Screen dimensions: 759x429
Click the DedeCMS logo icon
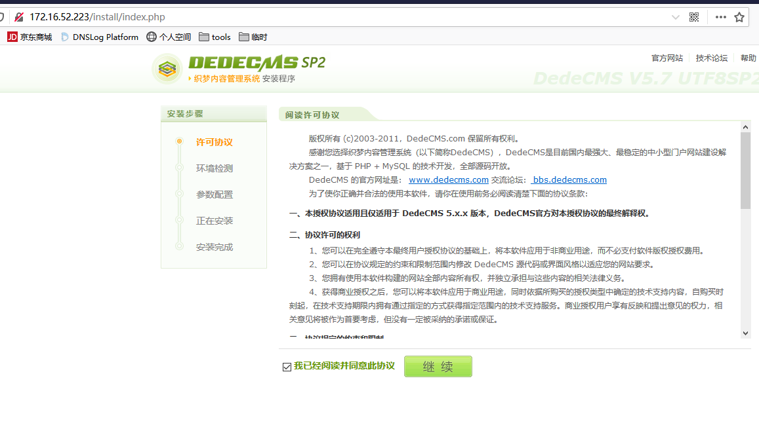(x=167, y=69)
